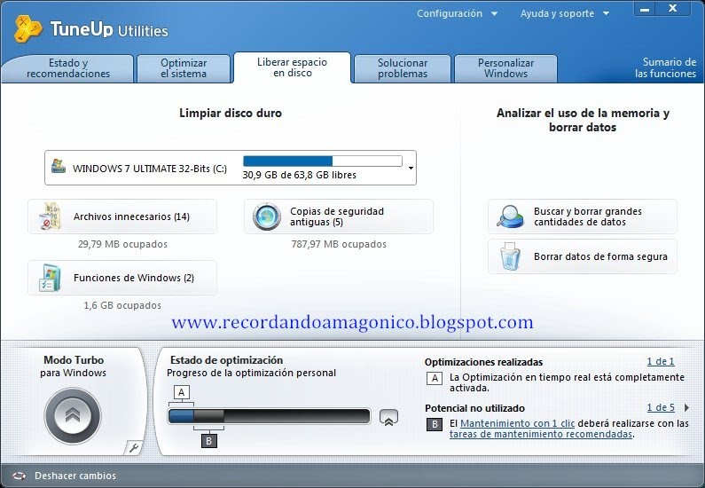Screen dimensions: 705x488
Task: Click Buscar y borrar grandes cantidades de datos
Action: [x=583, y=216]
